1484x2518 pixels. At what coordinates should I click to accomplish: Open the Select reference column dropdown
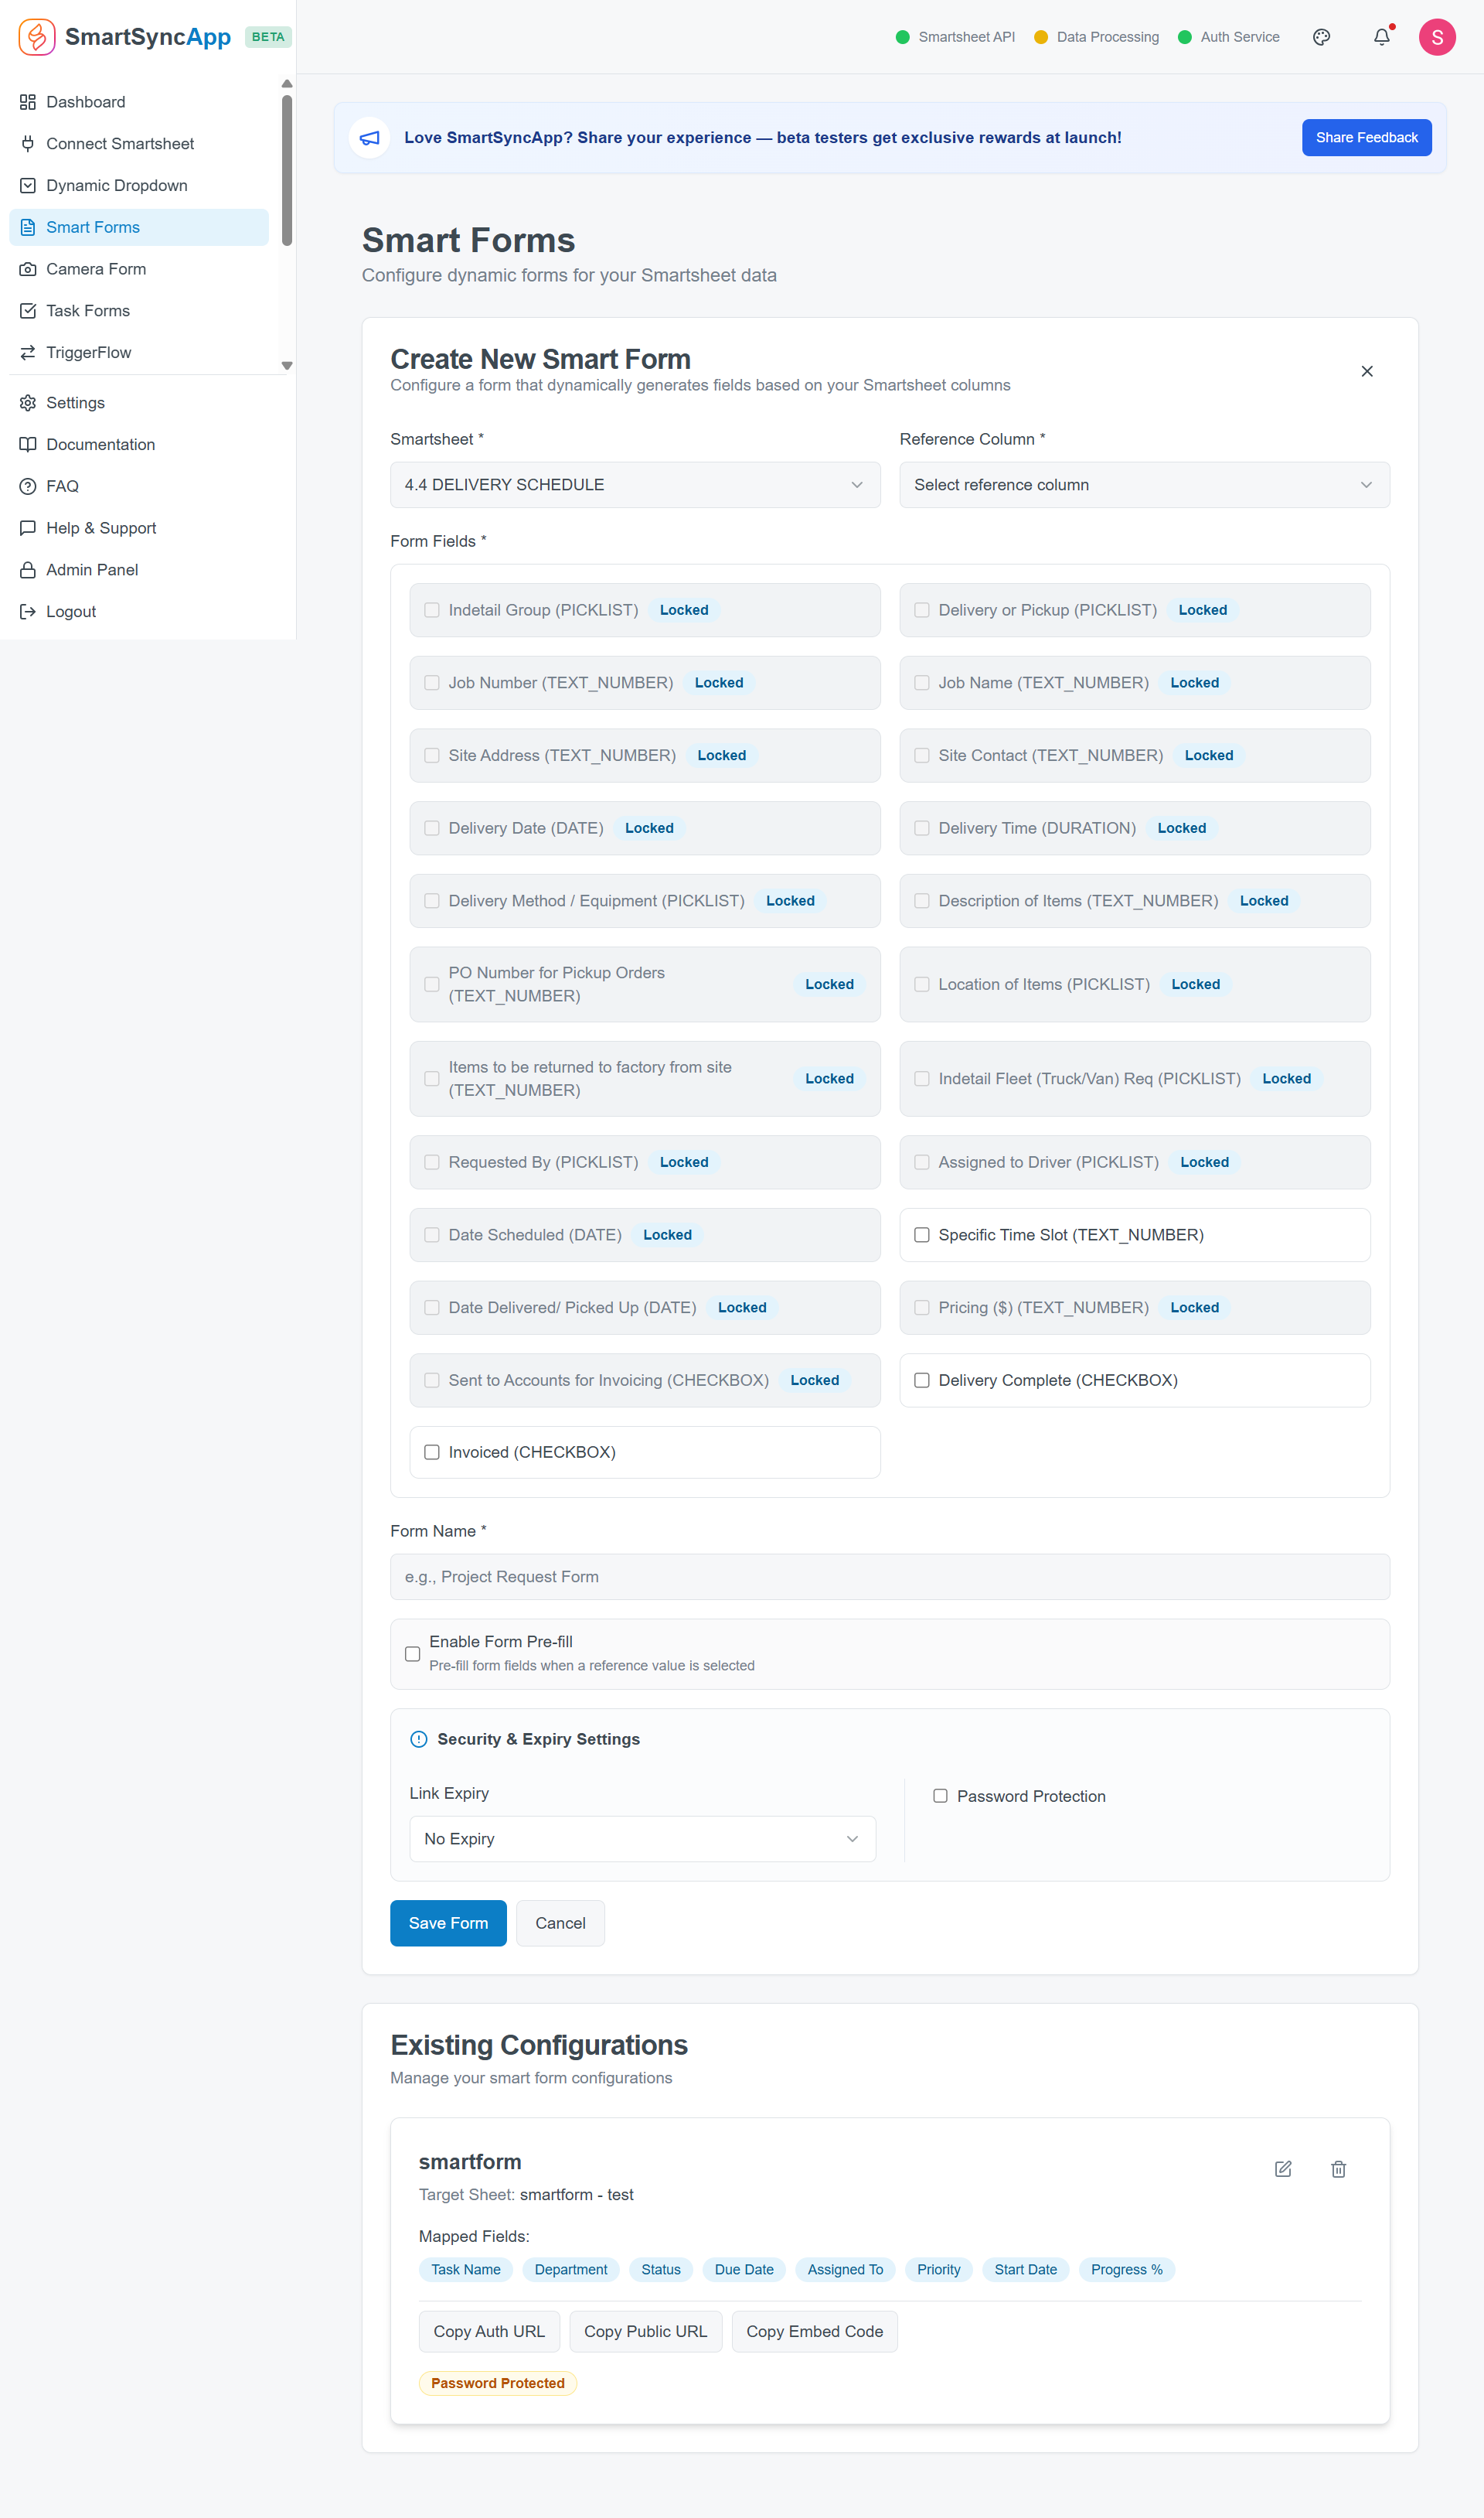point(1144,485)
